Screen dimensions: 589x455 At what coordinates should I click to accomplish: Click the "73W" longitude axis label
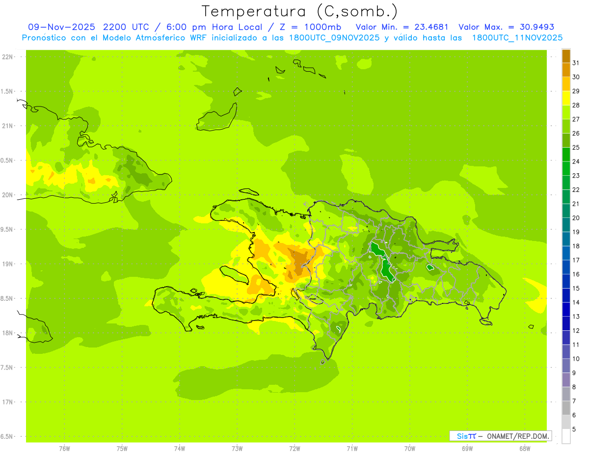point(237,449)
